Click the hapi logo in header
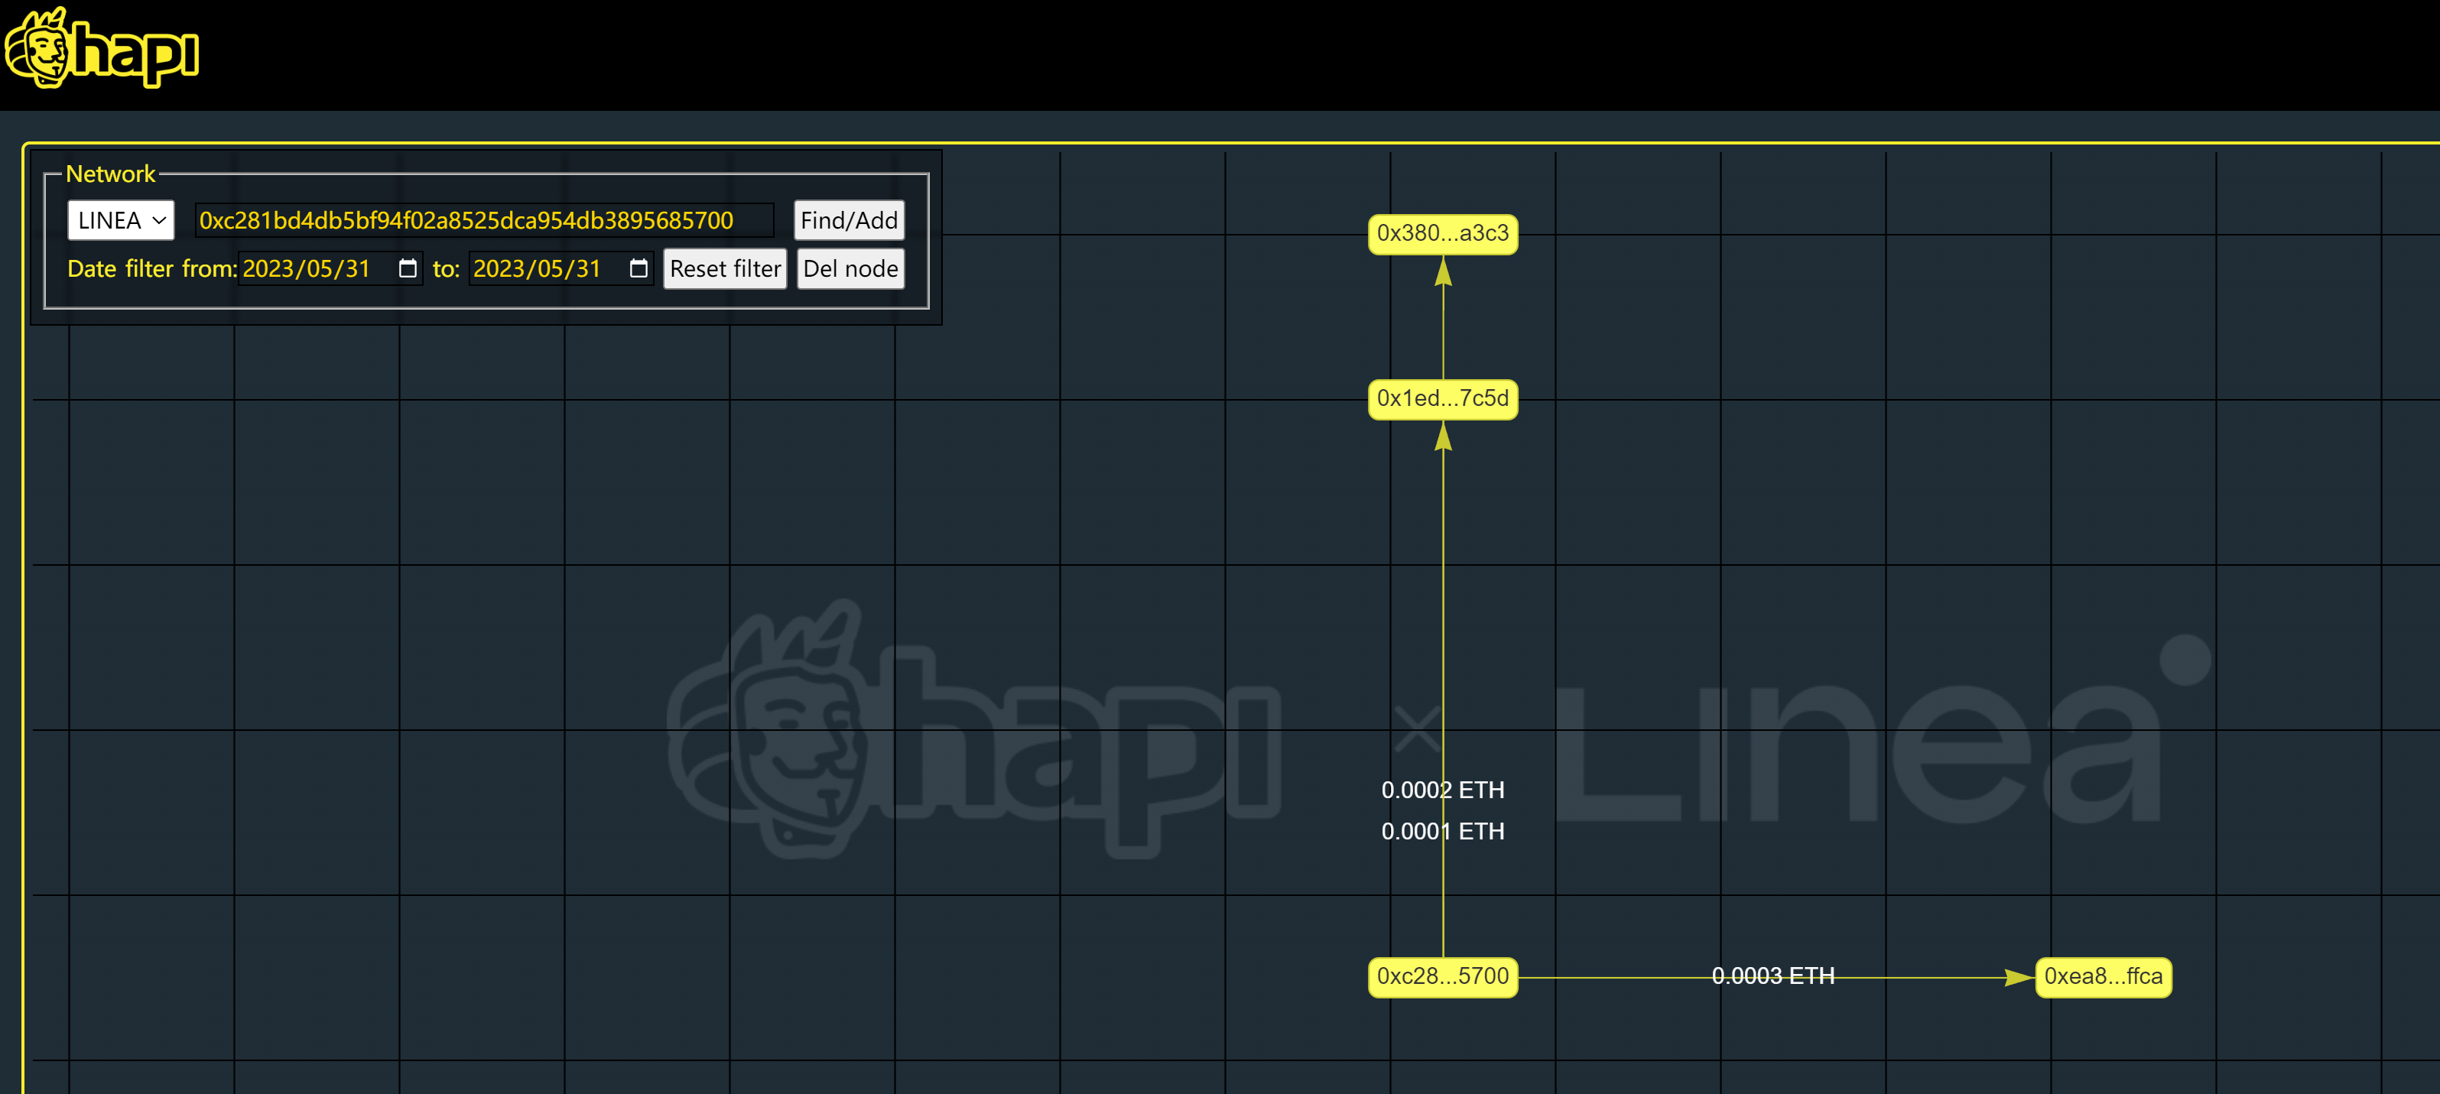This screenshot has height=1094, width=2440. pyautogui.click(x=102, y=49)
